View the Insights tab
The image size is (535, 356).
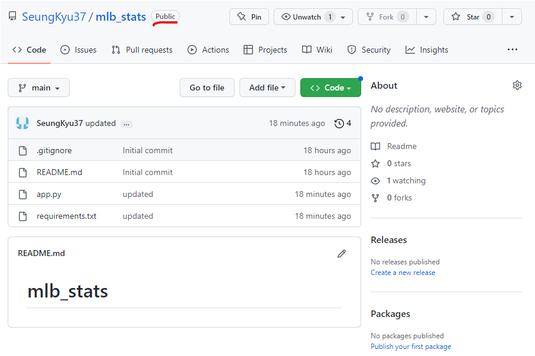426,50
